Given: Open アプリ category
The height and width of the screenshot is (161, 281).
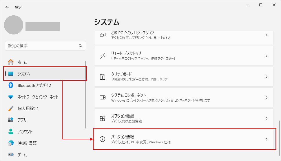Looking at the screenshot, I should [x=45, y=120].
